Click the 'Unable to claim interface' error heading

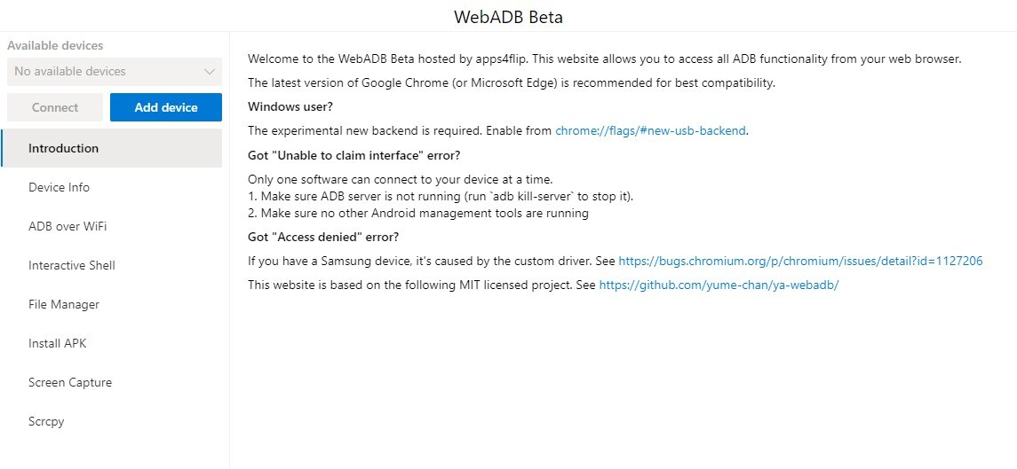click(354, 155)
